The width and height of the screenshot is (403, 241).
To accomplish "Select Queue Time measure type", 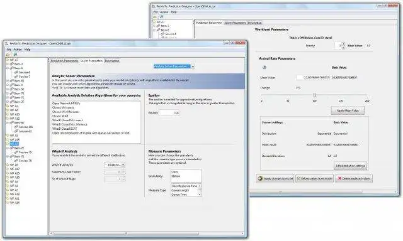I will (x=179, y=195).
